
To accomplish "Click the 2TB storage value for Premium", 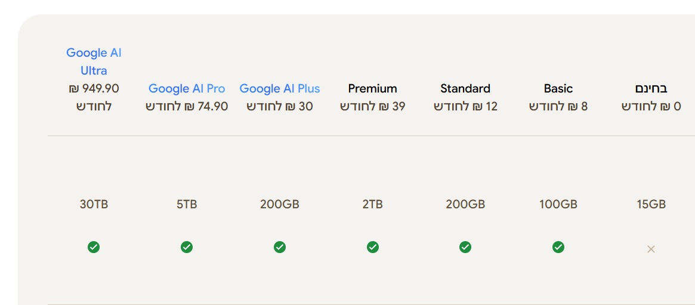I will coord(373,204).
